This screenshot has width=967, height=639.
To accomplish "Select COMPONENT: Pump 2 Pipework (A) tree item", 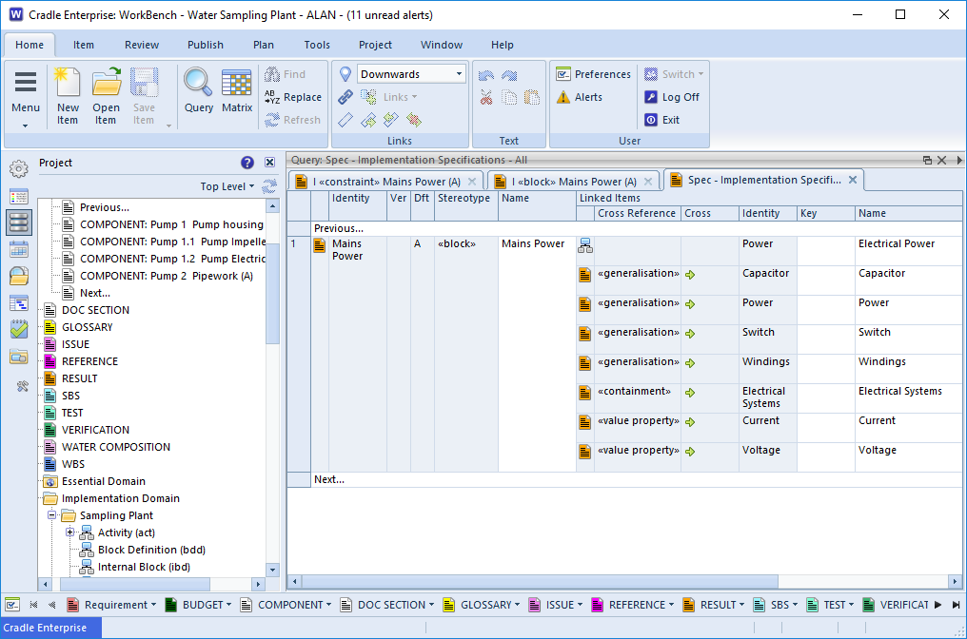I will pos(167,276).
